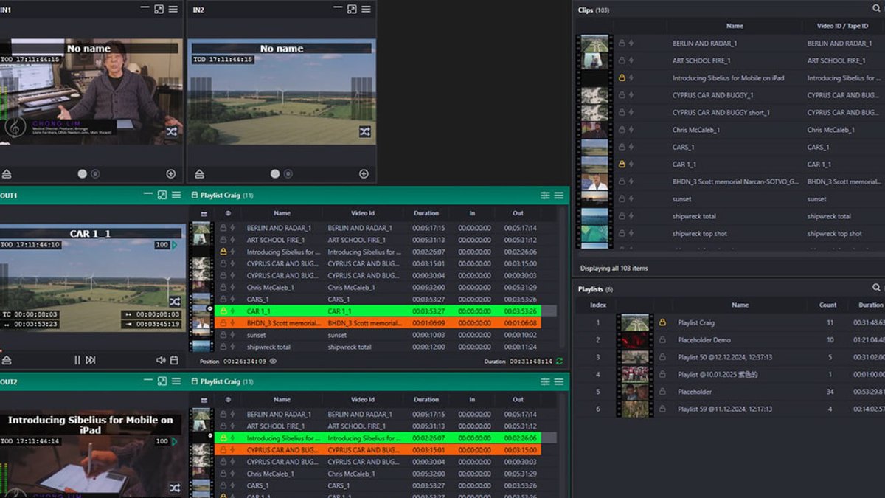The image size is (885, 498).
Task: Click the OUT2 speed value 100 arrow
Action: pos(175,441)
